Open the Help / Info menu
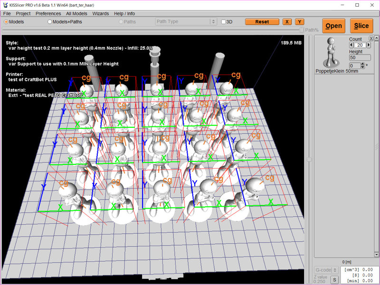This screenshot has width=380, height=285. point(124,14)
